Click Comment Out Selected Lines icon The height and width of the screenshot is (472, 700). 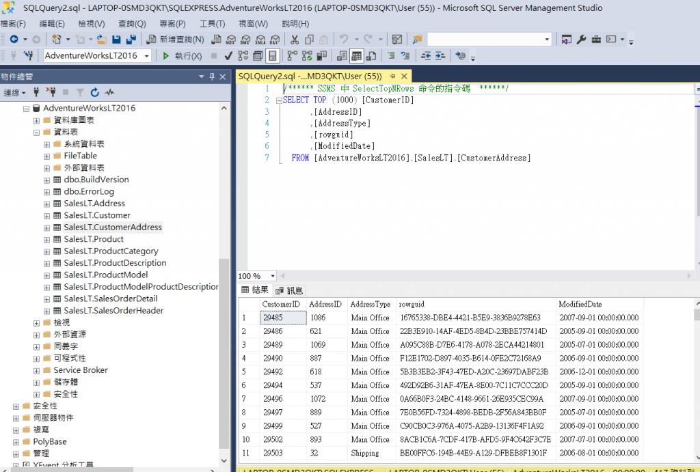391,56
